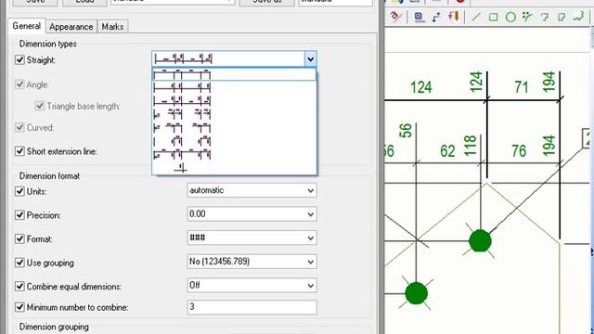Choose the fourth straight dimension type option in list
594x334 pixels.
pos(234,114)
